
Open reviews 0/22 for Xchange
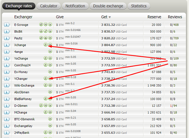pyautogui.click(x=174, y=45)
